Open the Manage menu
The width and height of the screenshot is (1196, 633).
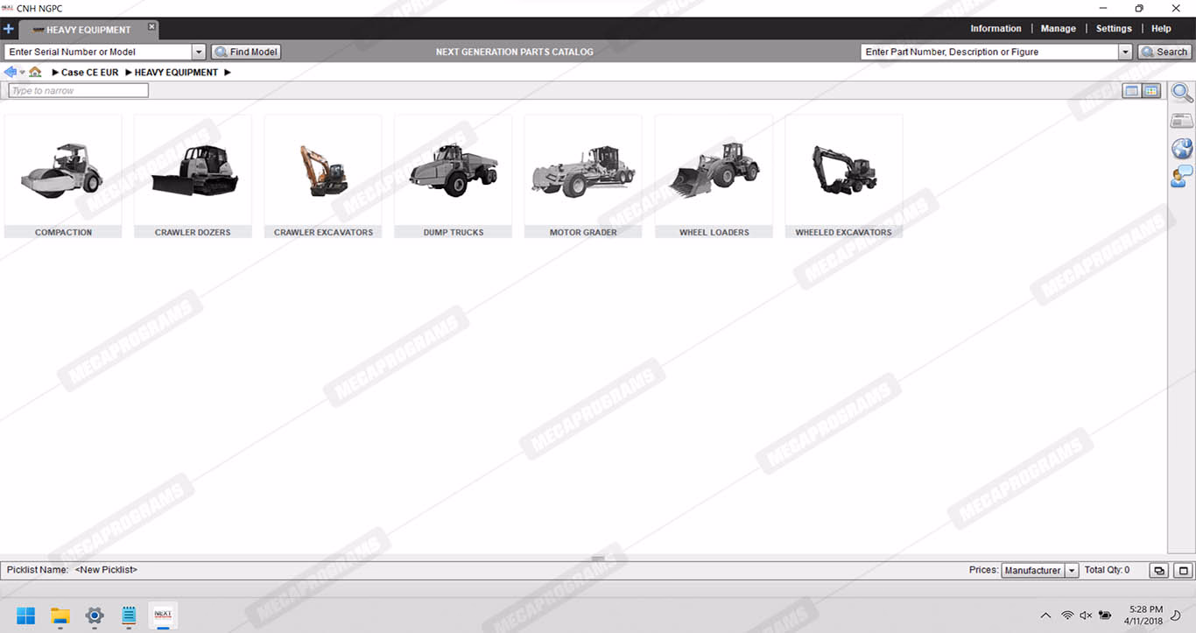pos(1058,29)
